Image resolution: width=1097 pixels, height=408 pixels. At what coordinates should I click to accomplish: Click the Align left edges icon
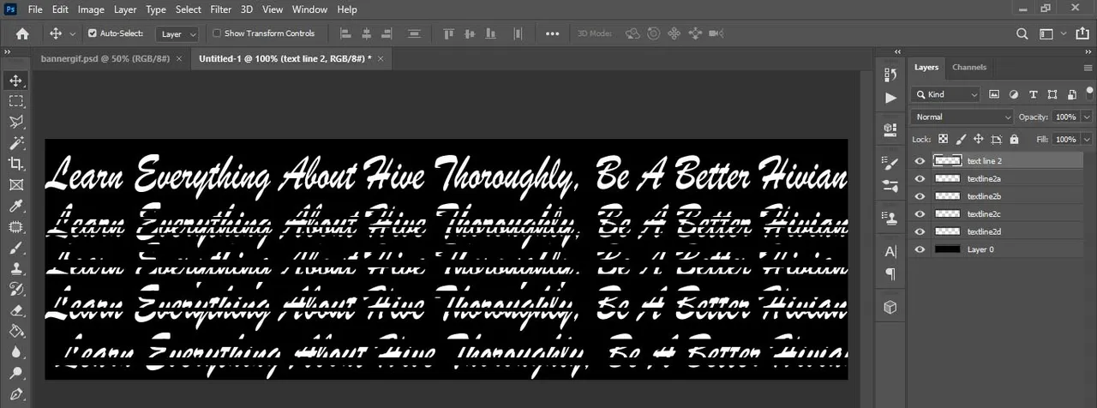point(346,33)
